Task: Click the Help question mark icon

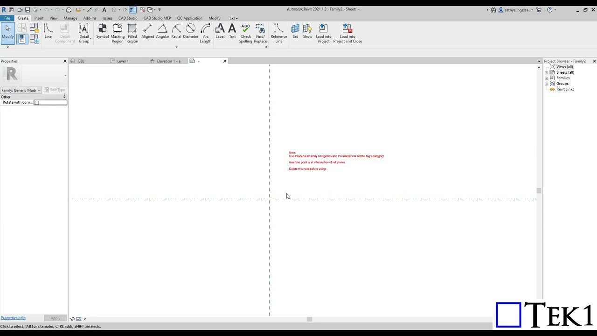Action: (x=549, y=10)
